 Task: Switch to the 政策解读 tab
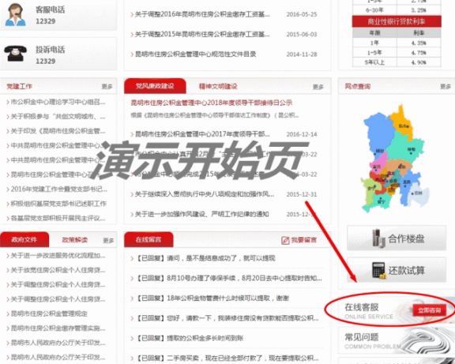pyautogui.click(x=74, y=240)
